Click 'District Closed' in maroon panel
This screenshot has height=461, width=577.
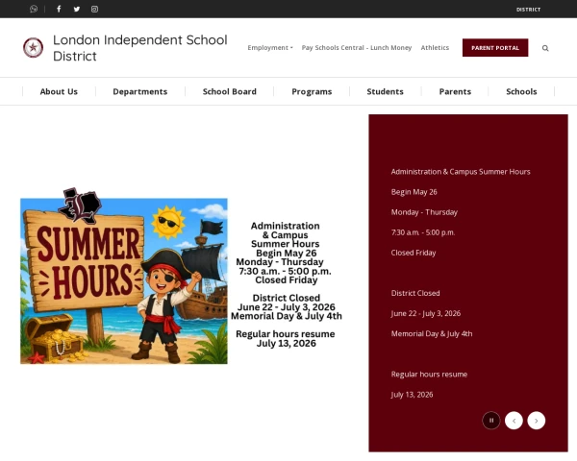(415, 293)
